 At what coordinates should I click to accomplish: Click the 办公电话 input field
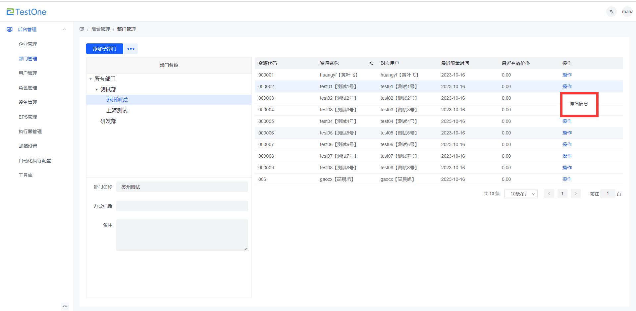pos(182,206)
